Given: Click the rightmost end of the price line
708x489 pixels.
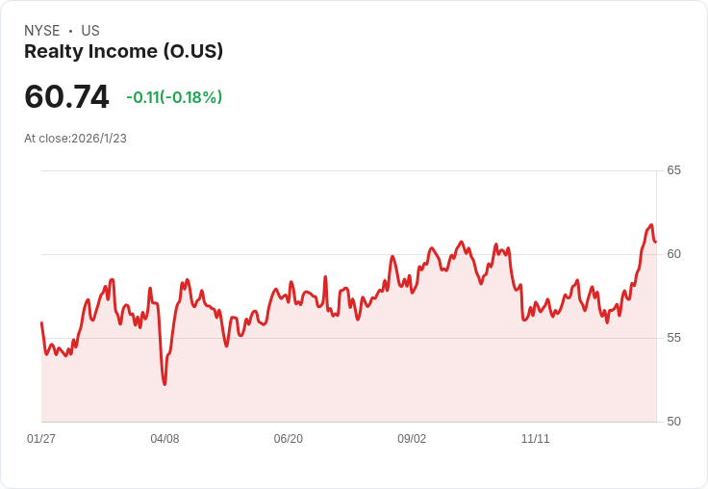Looking at the screenshot, I should pyautogui.click(x=656, y=243).
